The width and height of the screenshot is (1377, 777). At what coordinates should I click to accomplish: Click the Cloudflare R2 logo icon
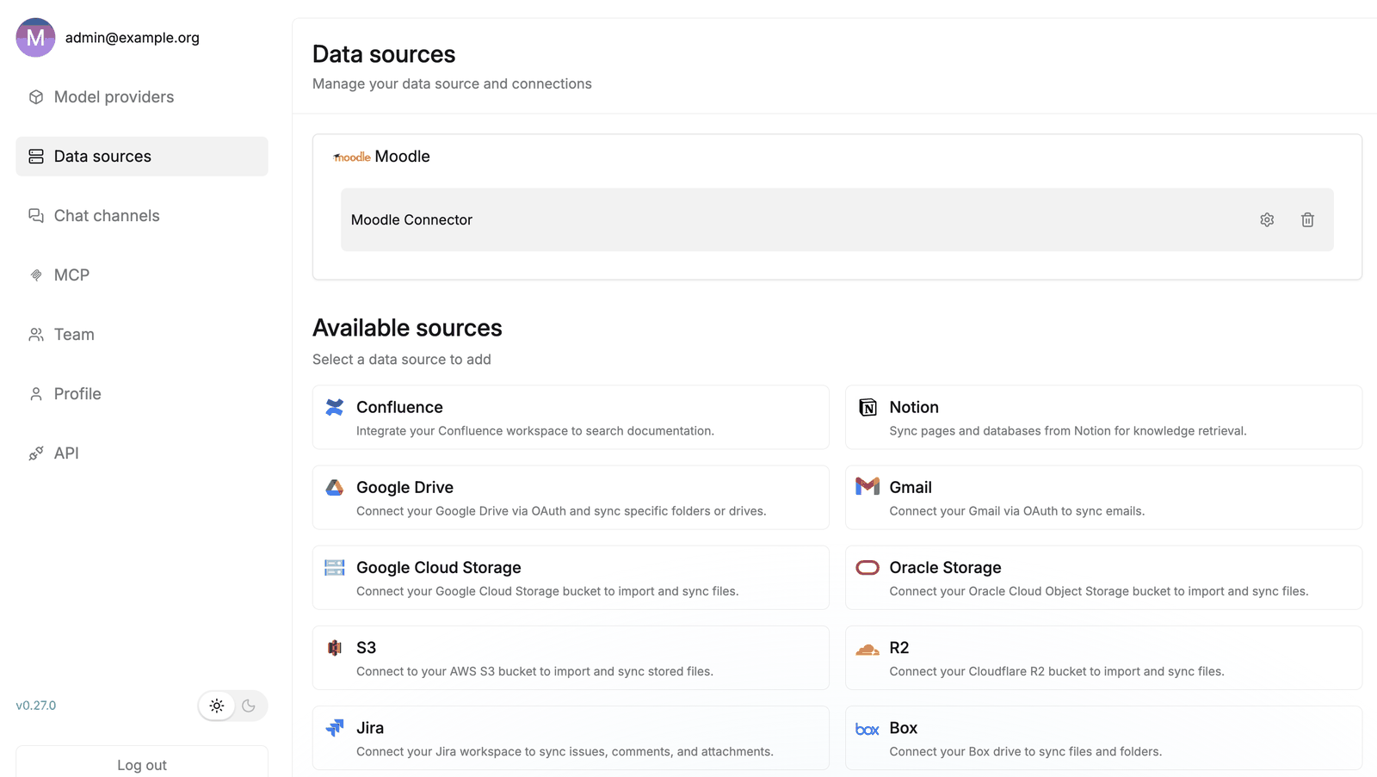(868, 649)
